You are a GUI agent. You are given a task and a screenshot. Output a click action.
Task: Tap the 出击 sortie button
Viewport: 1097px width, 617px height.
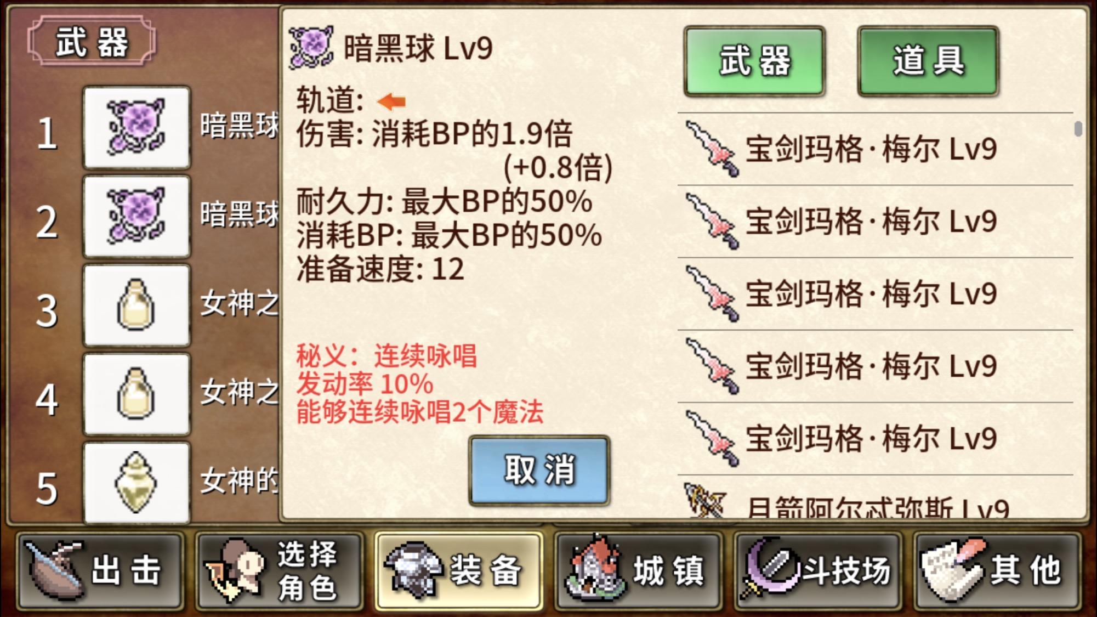point(99,571)
